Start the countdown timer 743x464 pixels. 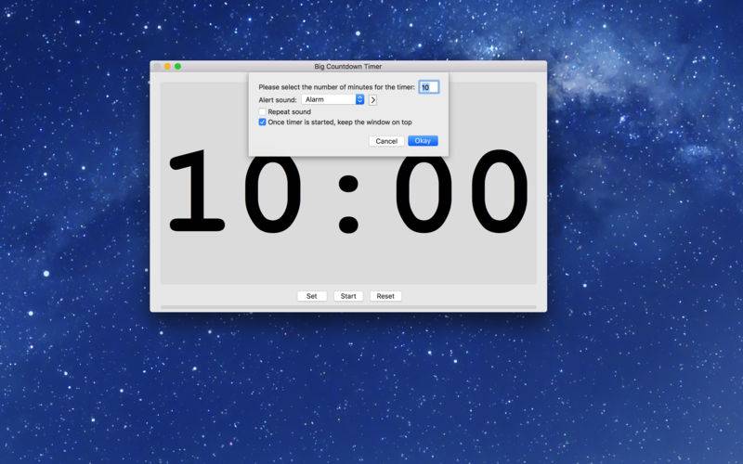348,296
